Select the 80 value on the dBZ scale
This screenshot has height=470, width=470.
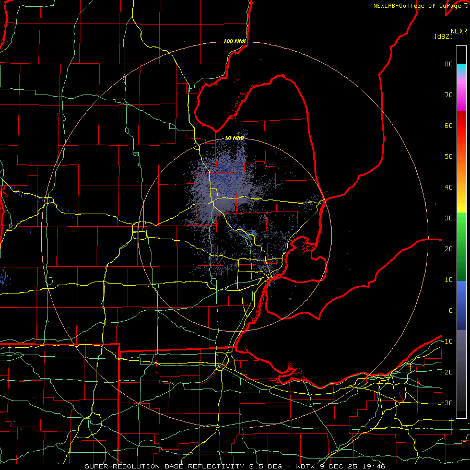449,64
